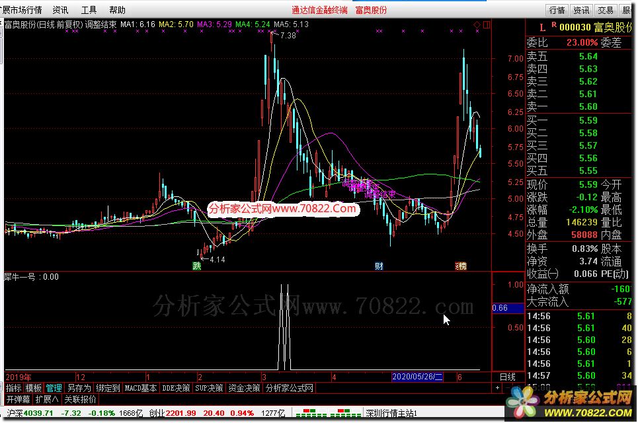Click the 净流入额 row
Viewport: 638px width, 423px height.
coord(578,289)
